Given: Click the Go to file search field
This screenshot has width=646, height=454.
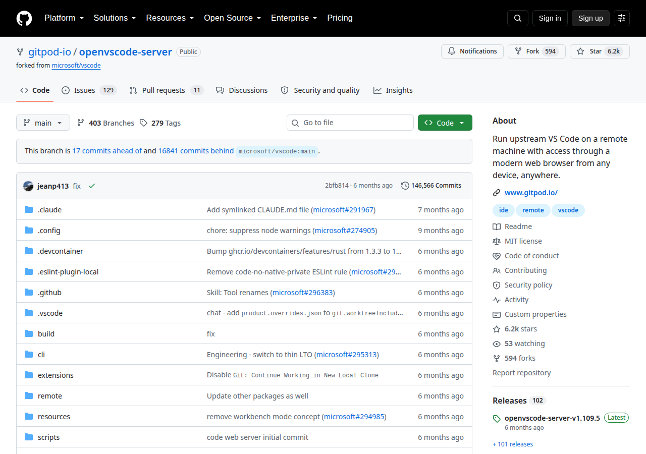Looking at the screenshot, I should [350, 123].
